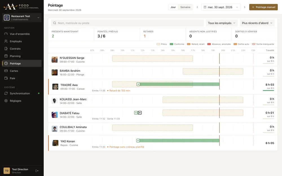282x176 pixels.
Task: Click BAMBA Ibrahim's planned shift block
Action: pyautogui.click(x=213, y=71)
